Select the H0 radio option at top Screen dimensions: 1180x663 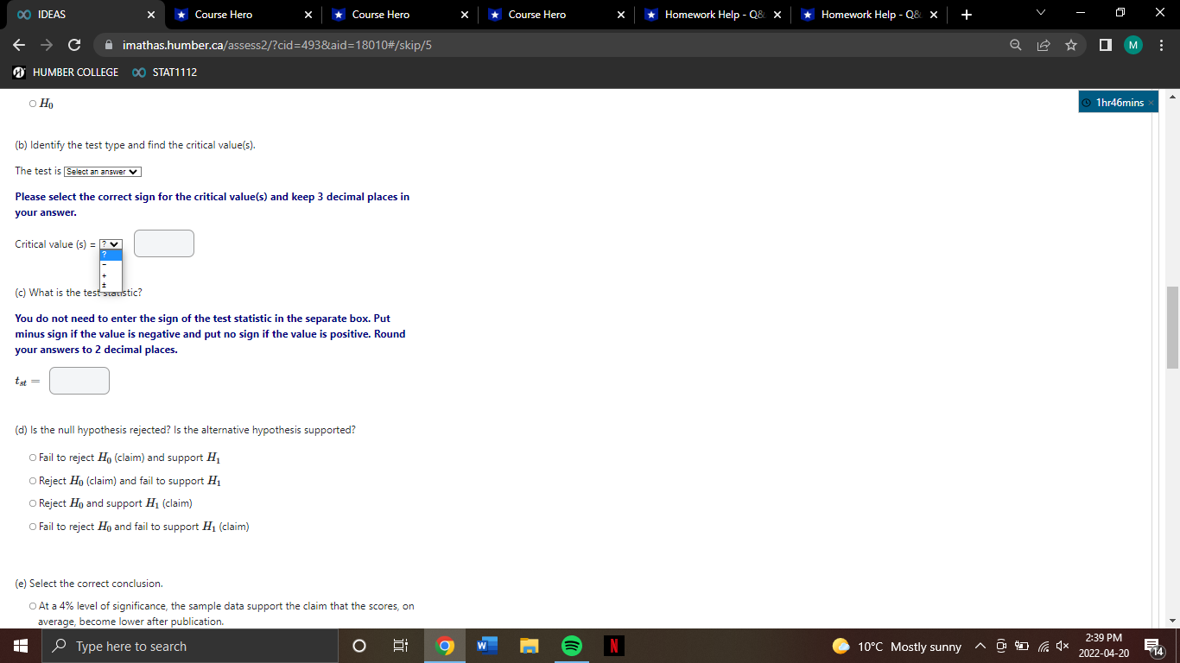coord(33,104)
